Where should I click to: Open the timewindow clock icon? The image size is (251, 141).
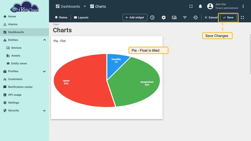[x=152, y=18]
